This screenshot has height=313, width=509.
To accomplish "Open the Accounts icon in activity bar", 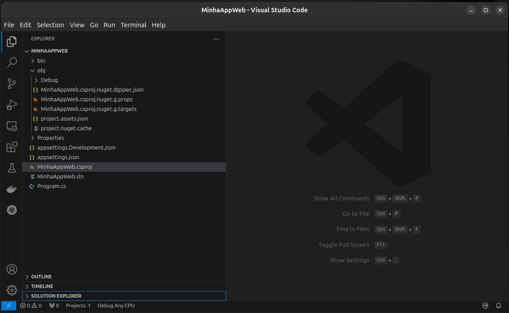I will click(12, 269).
